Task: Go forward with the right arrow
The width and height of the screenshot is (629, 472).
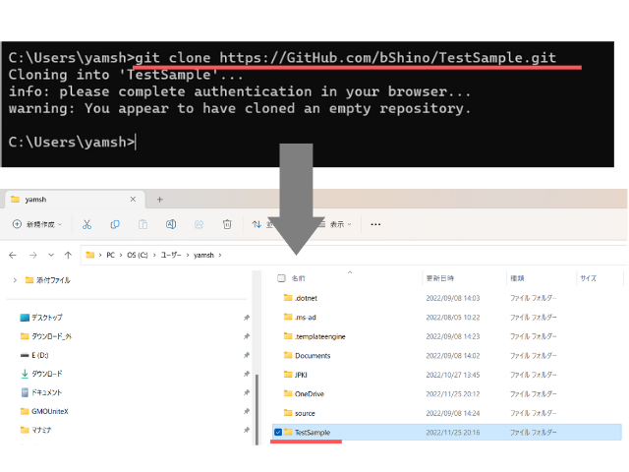Action: click(33, 255)
